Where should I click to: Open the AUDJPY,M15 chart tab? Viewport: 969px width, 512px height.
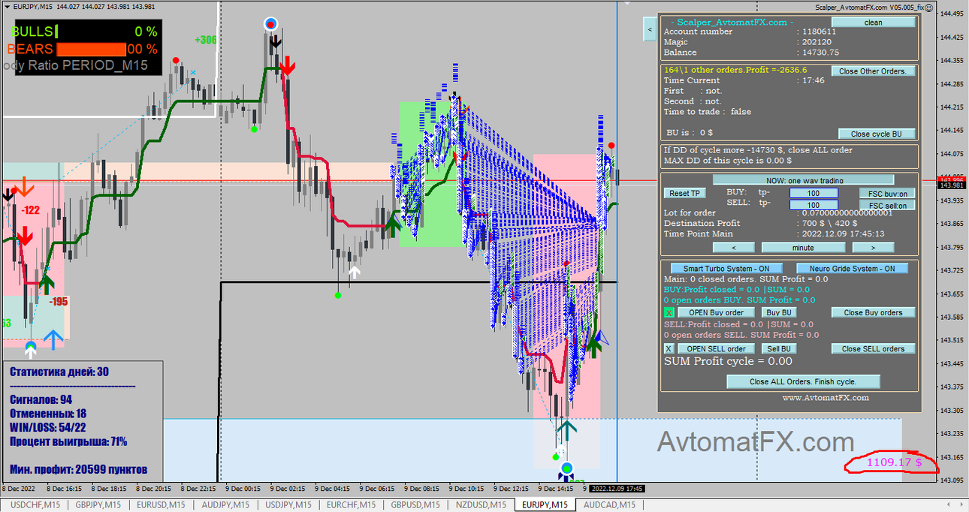224,505
